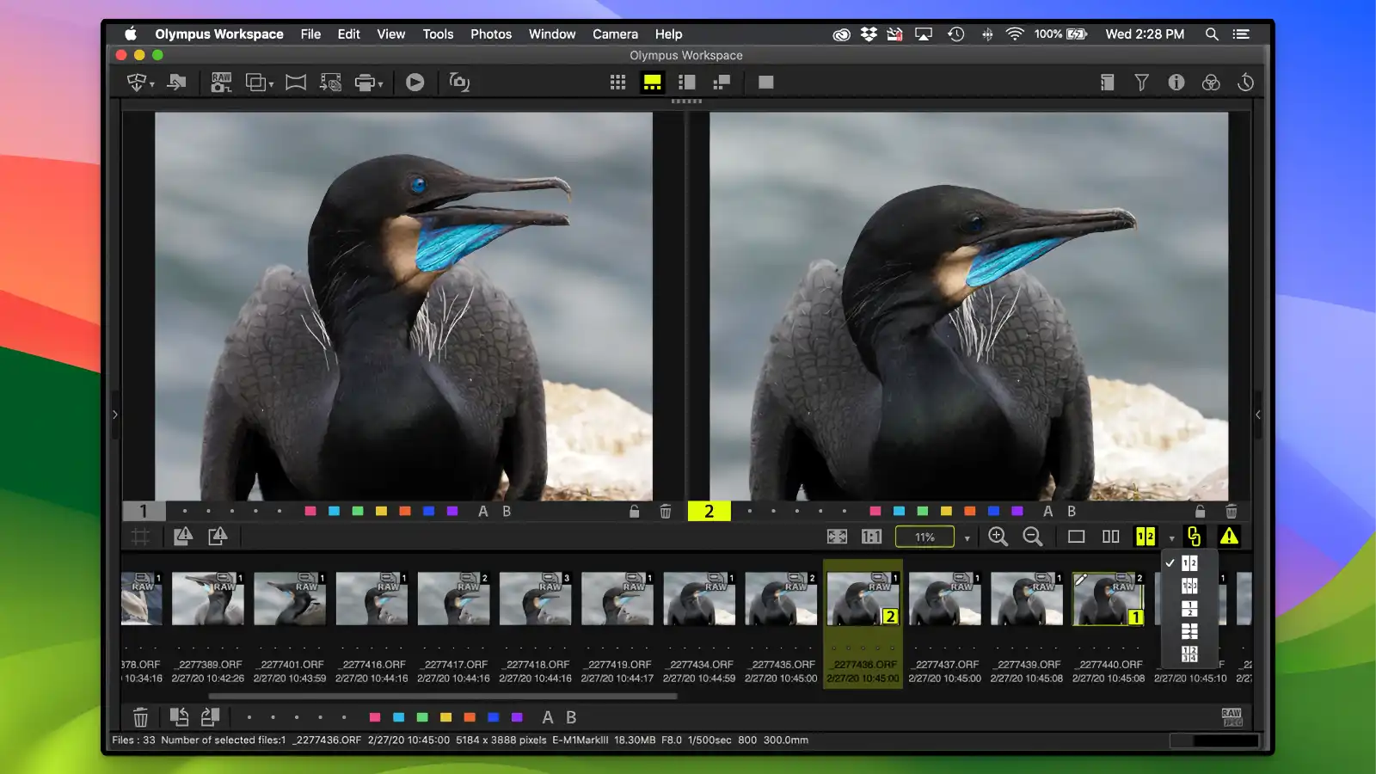Open the filter tool in the toolbar
This screenshot has width=1376, height=774.
tap(1141, 82)
